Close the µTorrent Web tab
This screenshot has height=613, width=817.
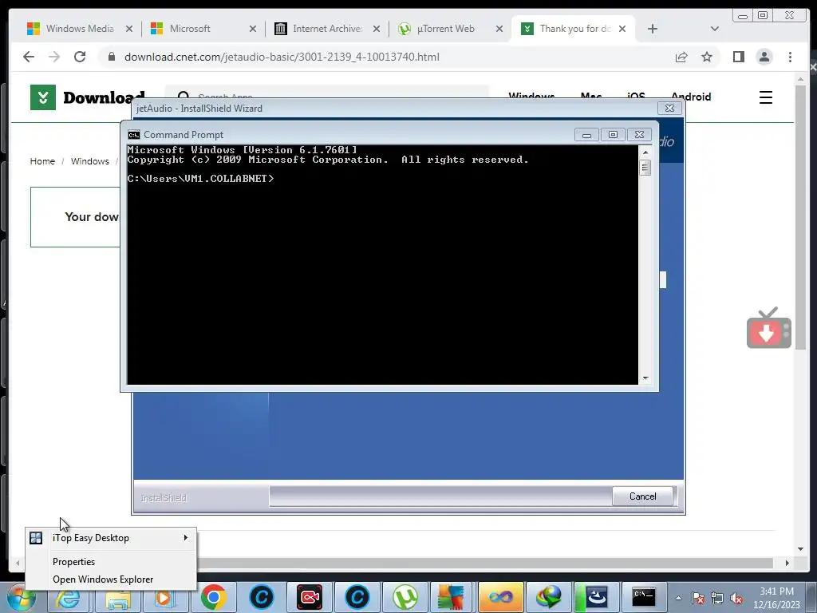pyautogui.click(x=499, y=30)
